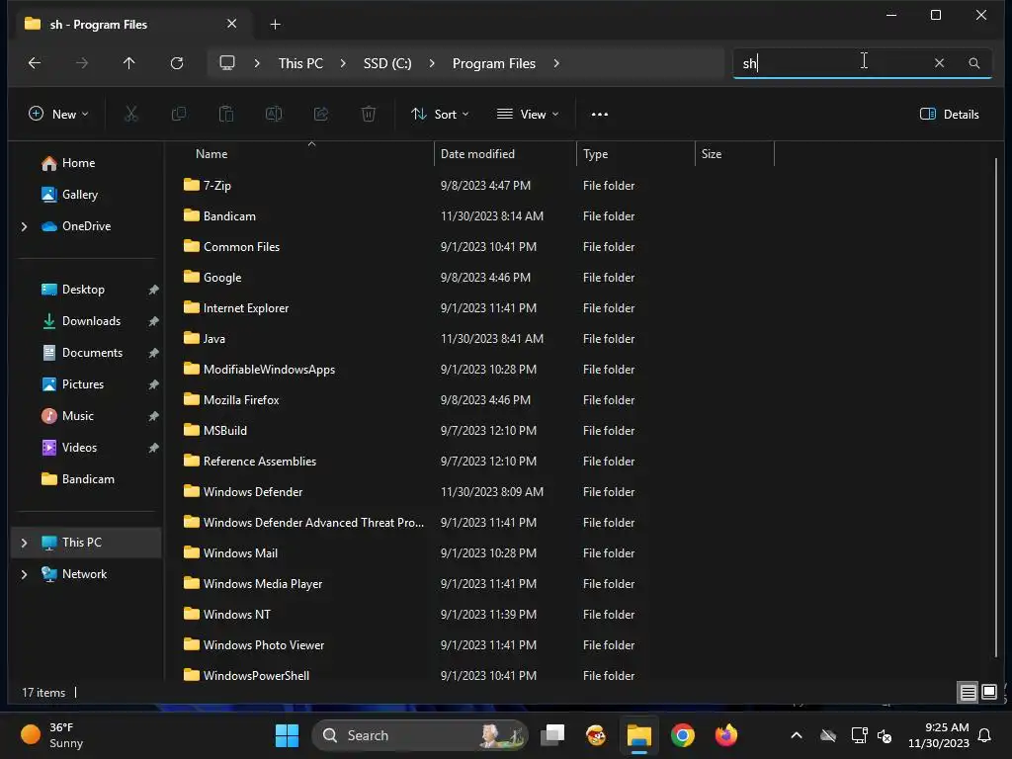Open pinned Videos in sidebar
Image resolution: width=1012 pixels, height=759 pixels.
[79, 448]
